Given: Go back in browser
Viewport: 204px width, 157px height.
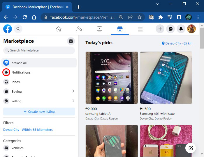Looking at the screenshot, I should click(6, 17).
